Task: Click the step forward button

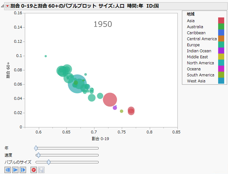Action: tap(23, 170)
